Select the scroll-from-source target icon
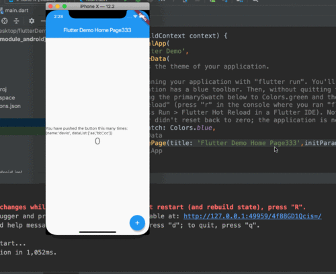 coord(5,21)
